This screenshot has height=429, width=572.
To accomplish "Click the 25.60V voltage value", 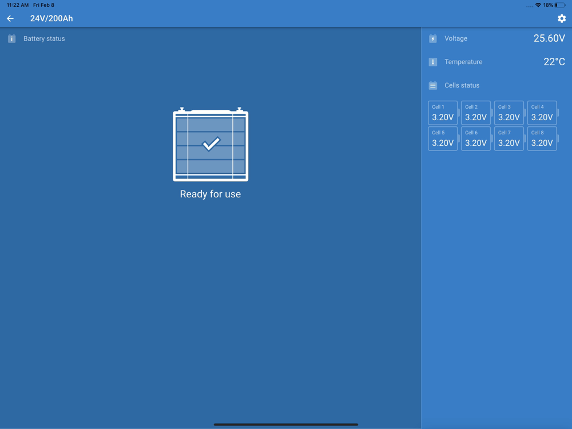I will point(549,38).
